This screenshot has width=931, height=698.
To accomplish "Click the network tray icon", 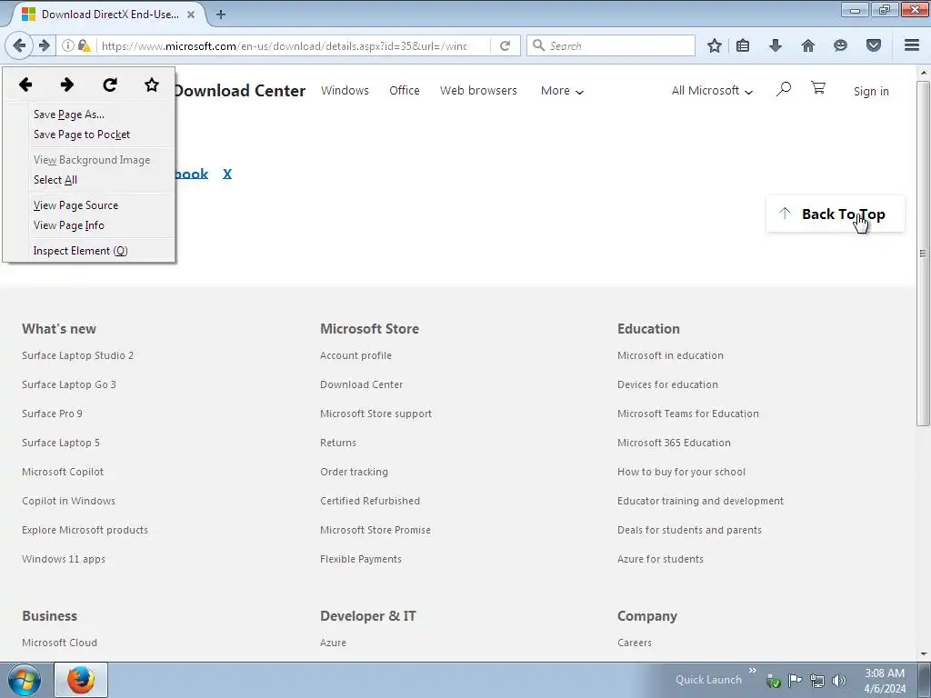I will tap(817, 681).
